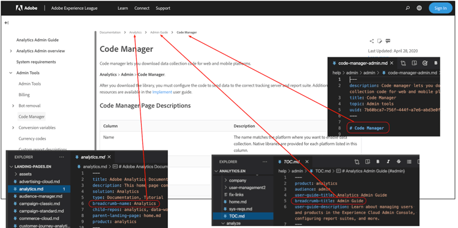Open commerce-cloud.md in explorer

(x=39, y=218)
